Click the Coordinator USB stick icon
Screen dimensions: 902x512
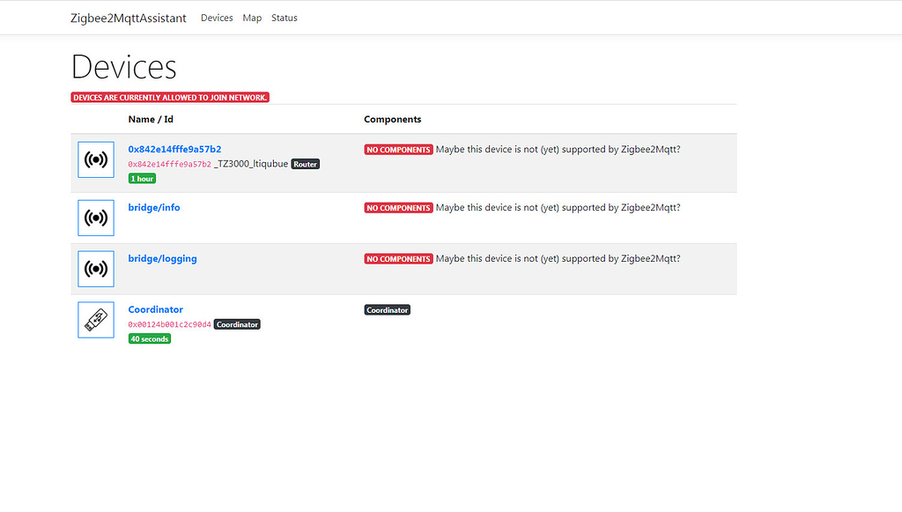click(96, 320)
